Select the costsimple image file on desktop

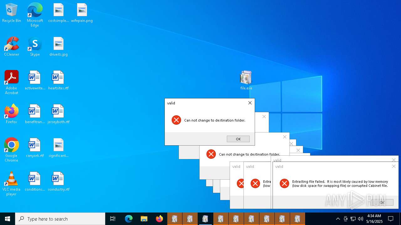coord(59,13)
